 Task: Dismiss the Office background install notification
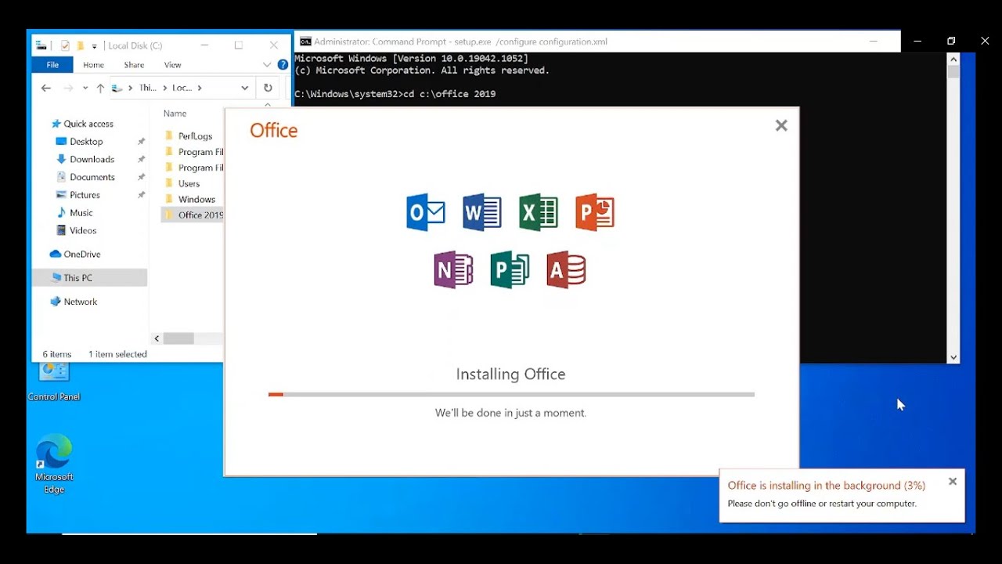(953, 482)
